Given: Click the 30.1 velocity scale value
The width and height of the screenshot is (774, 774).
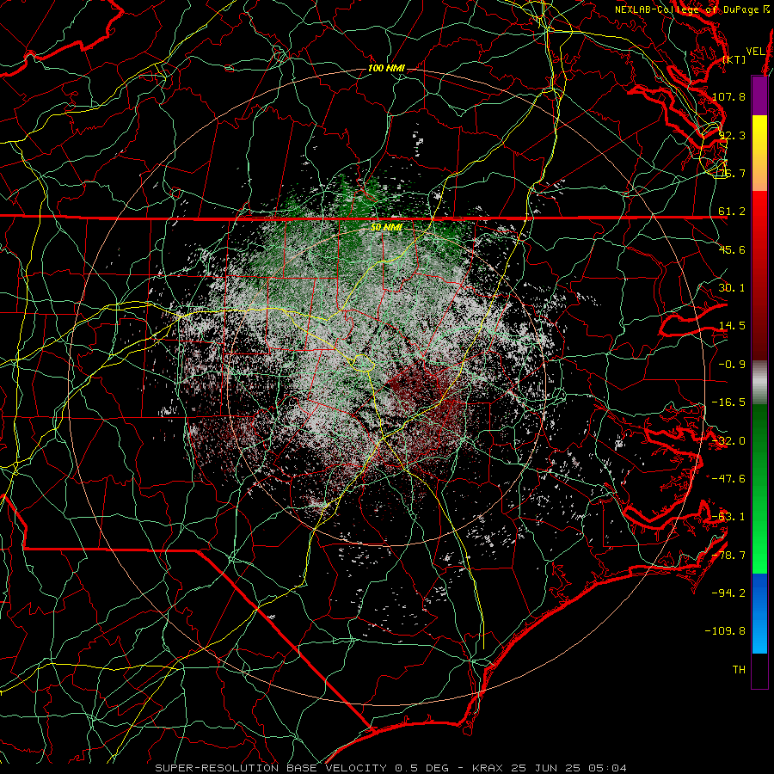Looking at the screenshot, I should click(x=732, y=288).
